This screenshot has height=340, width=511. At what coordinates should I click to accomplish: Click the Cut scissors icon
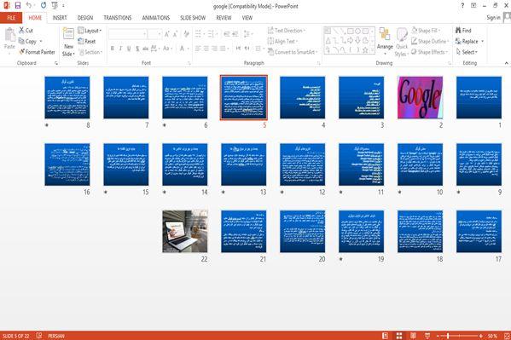pyautogui.click(x=22, y=31)
